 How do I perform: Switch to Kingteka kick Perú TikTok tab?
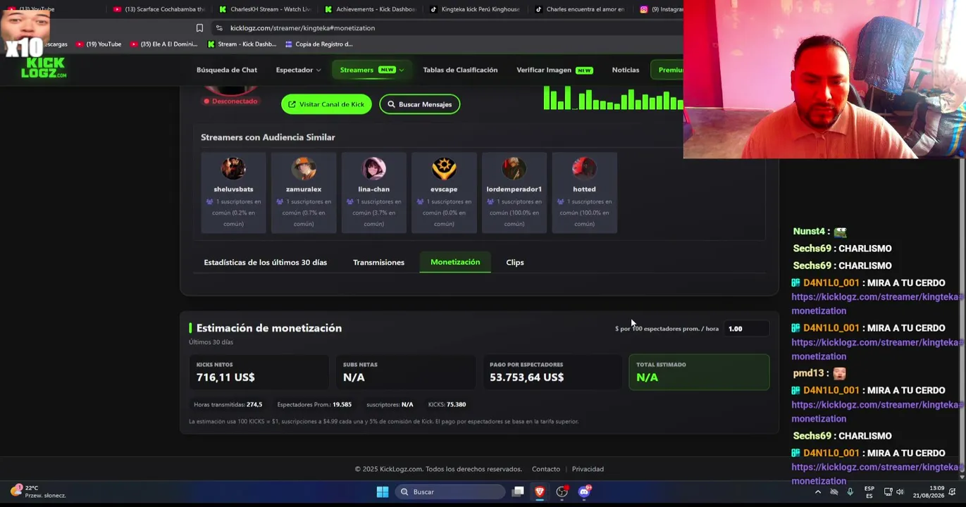coord(476,9)
